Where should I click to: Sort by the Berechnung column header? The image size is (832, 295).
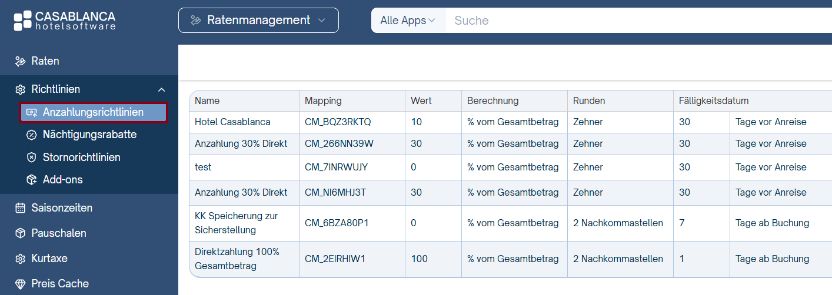(492, 101)
